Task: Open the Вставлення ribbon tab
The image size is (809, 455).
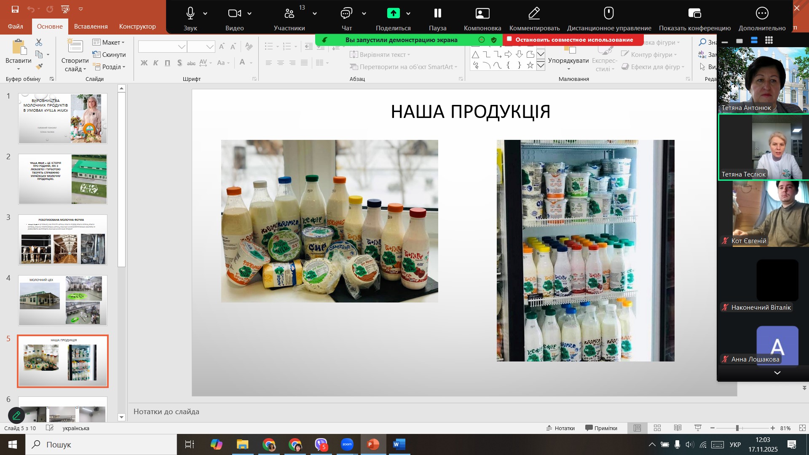Action: tap(91, 26)
